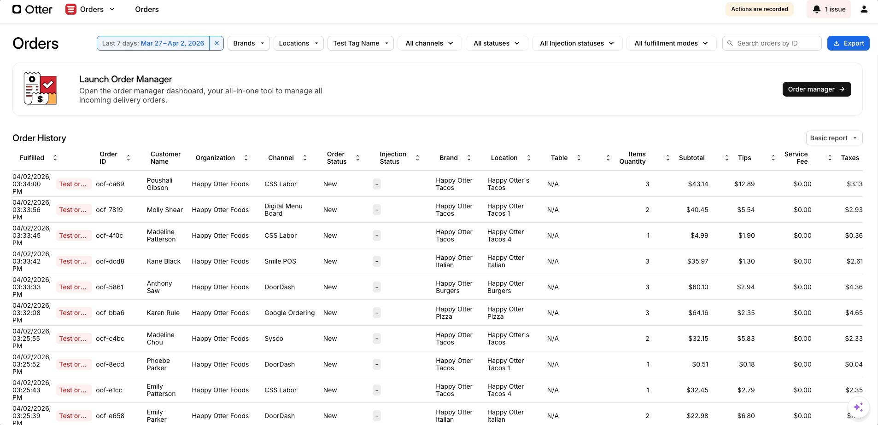Sort by Order ID column arrows
878x425 pixels.
tap(129, 158)
